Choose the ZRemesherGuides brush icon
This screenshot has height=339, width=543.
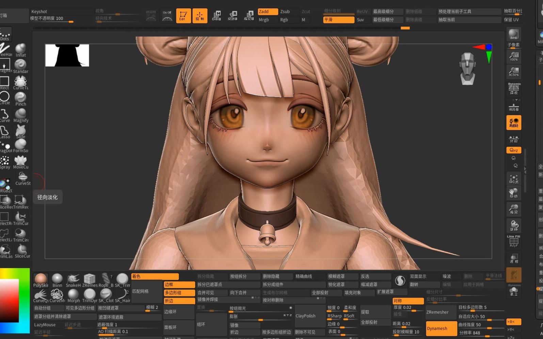[90, 281]
